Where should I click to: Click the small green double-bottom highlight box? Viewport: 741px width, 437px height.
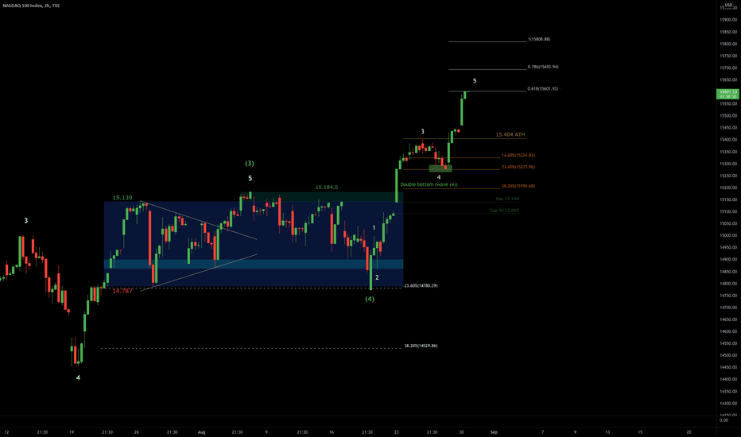(x=440, y=168)
